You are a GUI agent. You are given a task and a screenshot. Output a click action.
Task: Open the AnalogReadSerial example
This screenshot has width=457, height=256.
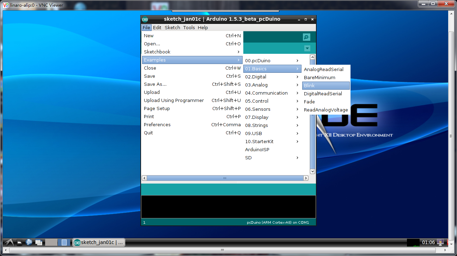tap(326, 69)
